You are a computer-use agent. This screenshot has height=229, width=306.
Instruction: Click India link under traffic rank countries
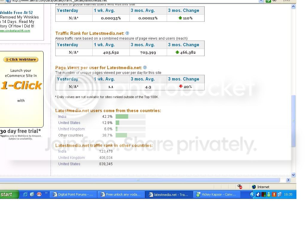[62, 151]
